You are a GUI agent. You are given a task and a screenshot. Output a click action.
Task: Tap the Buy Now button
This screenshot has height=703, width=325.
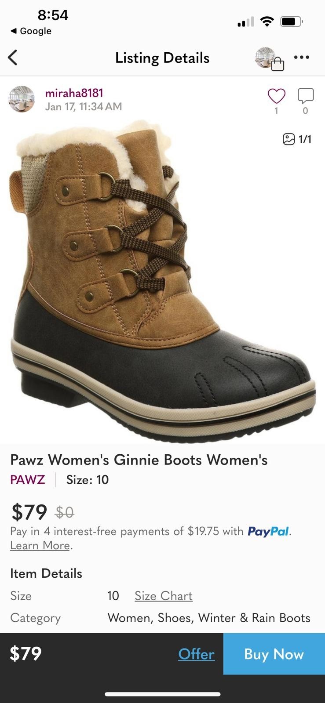pyautogui.click(x=274, y=654)
